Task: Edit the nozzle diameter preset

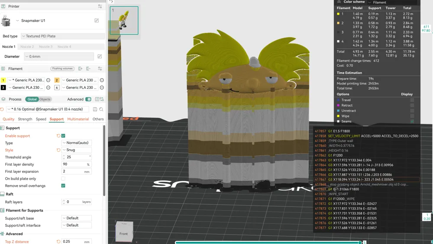Action: 100,57
